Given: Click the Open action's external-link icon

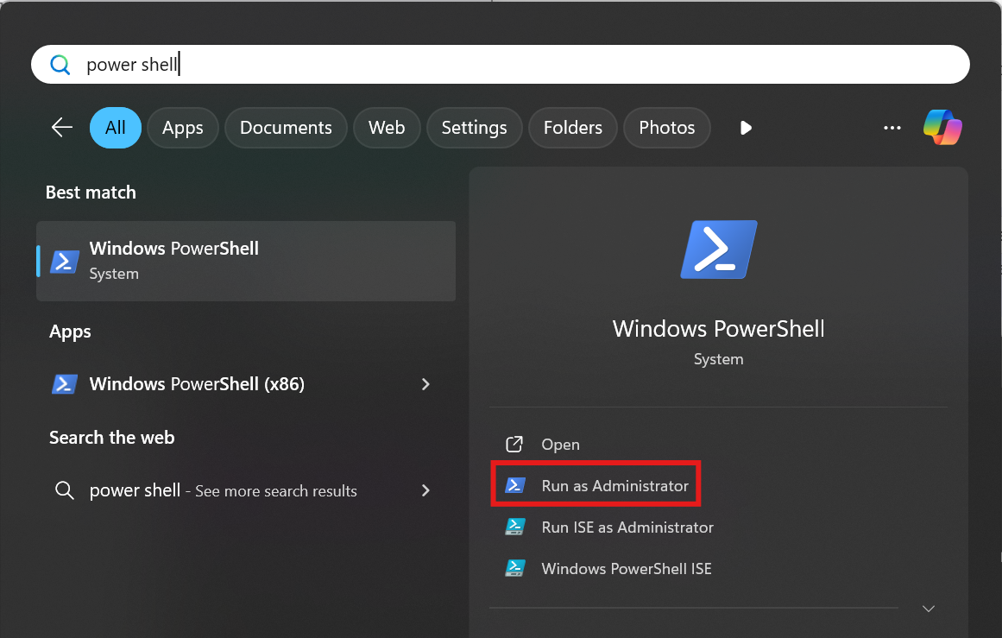Looking at the screenshot, I should (x=514, y=445).
